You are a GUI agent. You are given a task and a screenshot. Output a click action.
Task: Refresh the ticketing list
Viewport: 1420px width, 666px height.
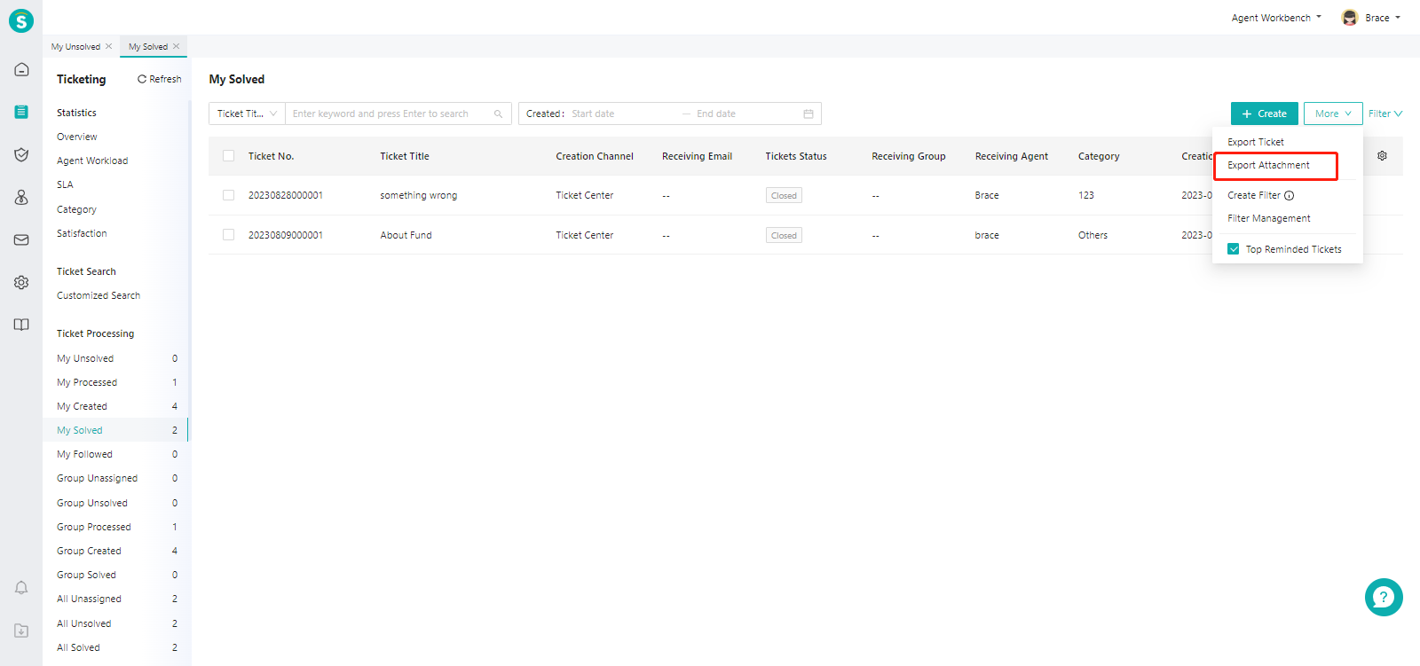(x=160, y=79)
